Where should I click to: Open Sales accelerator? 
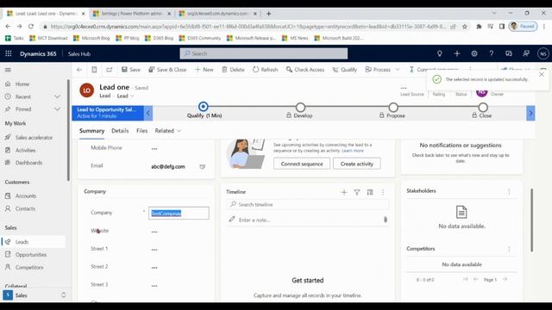tap(34, 138)
